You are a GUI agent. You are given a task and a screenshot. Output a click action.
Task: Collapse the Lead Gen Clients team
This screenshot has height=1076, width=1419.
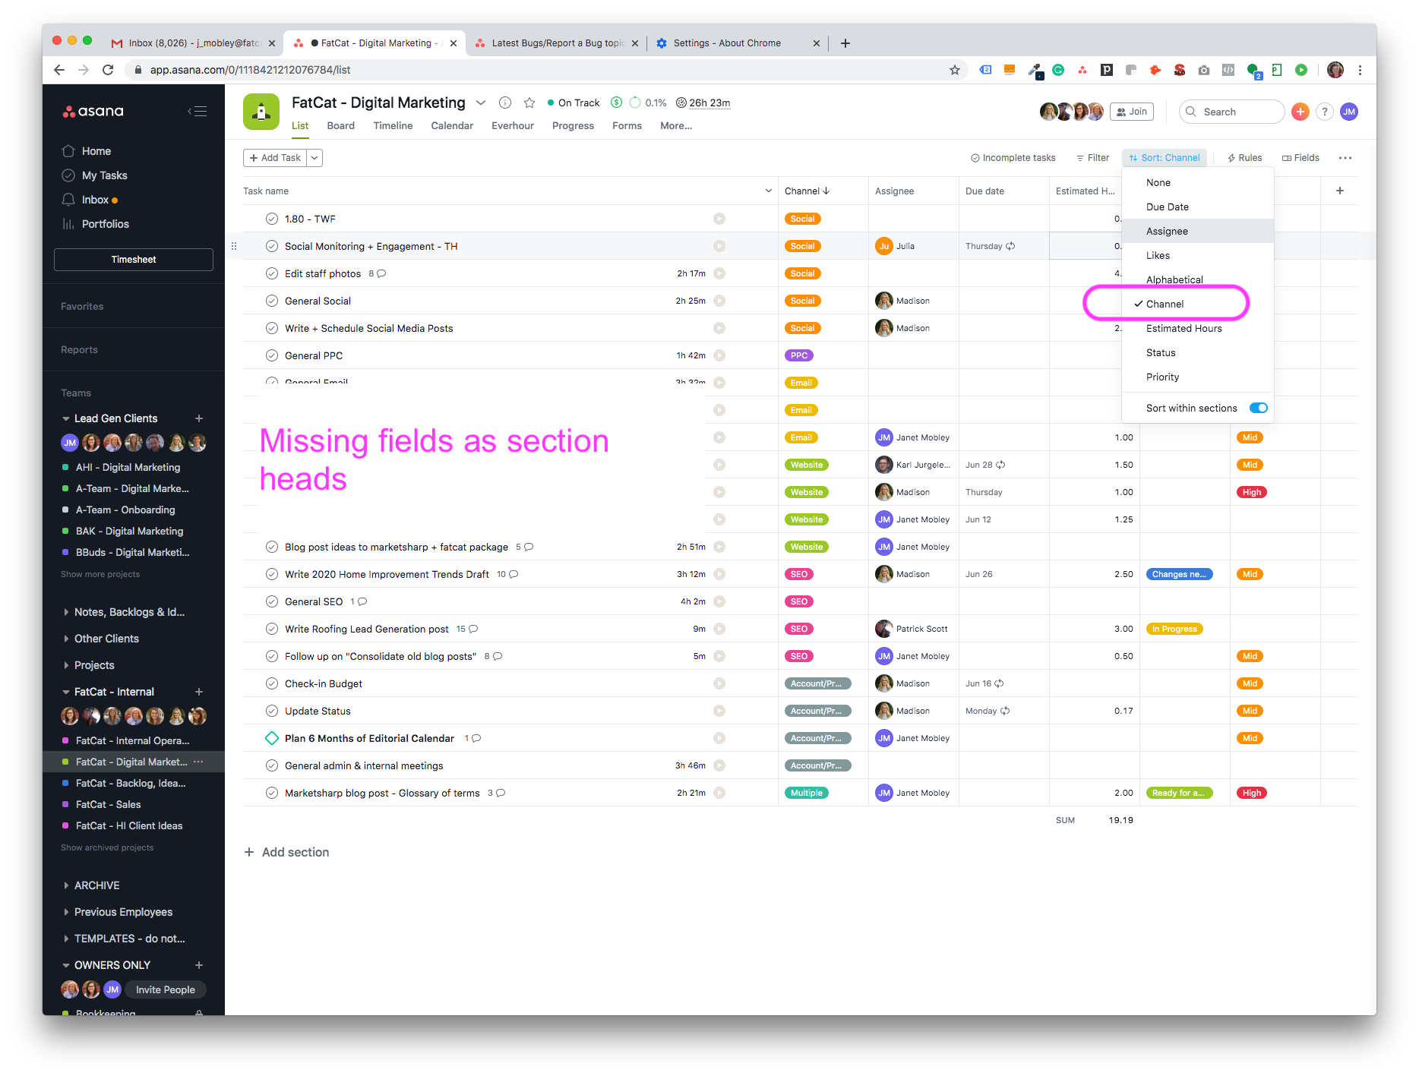click(66, 418)
